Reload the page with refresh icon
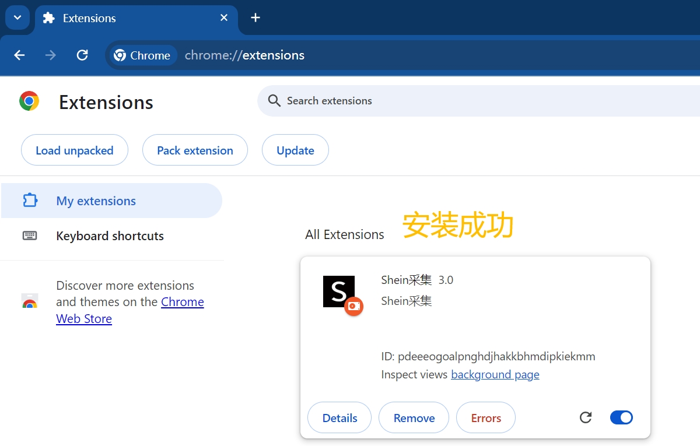The width and height of the screenshot is (700, 446). [82, 55]
